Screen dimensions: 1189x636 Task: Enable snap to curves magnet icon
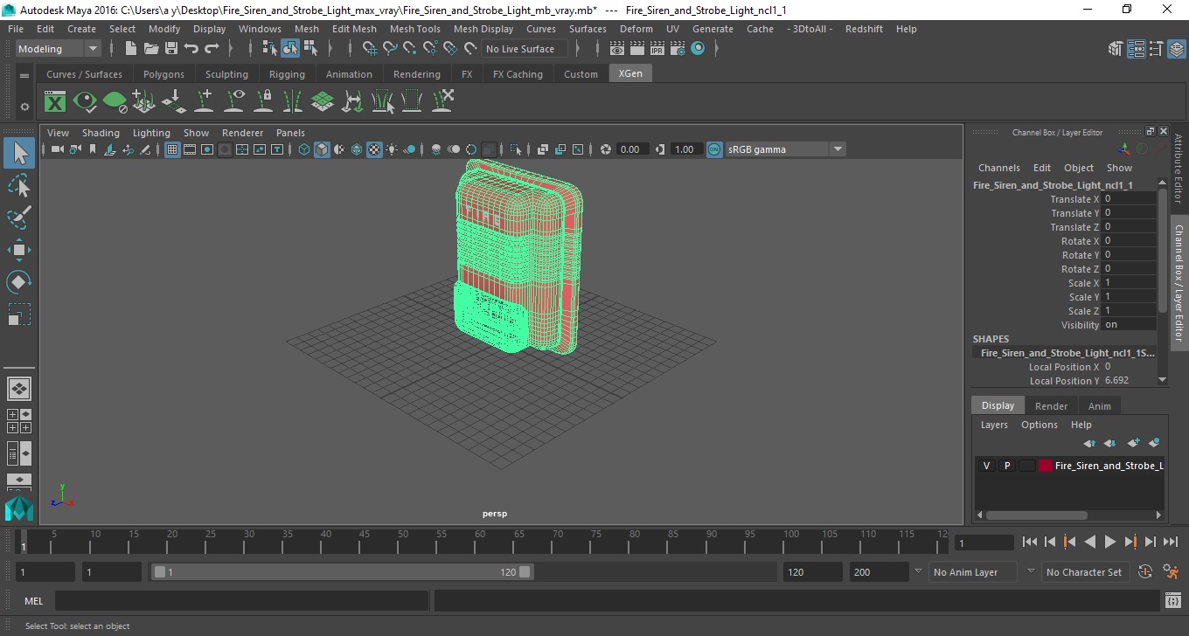tap(389, 49)
